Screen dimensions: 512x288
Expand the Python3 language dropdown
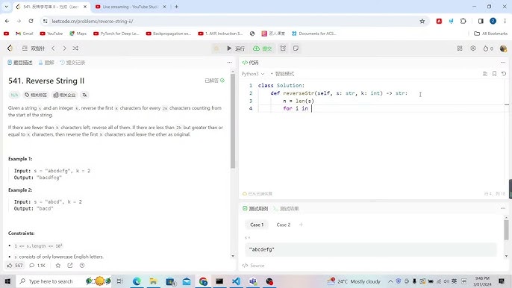tap(253, 74)
